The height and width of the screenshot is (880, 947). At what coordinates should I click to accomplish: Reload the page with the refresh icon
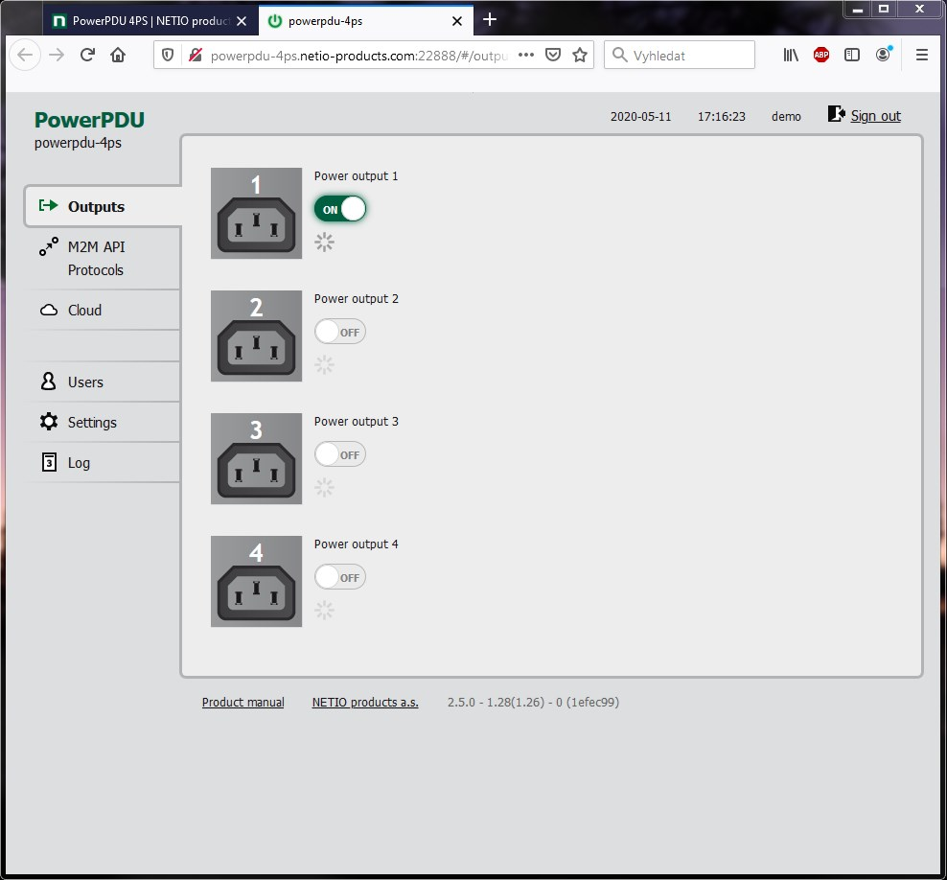(87, 56)
